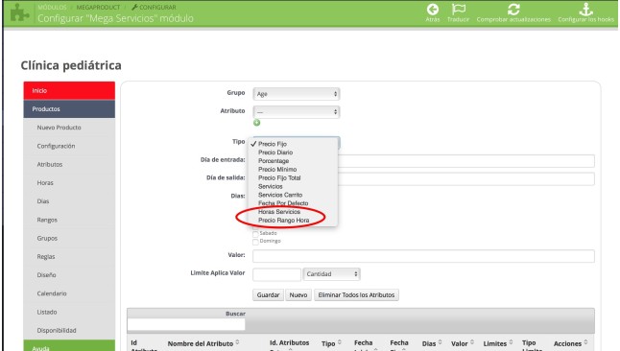The height and width of the screenshot is (351, 620).
Task: Click the Comprobar actualizaciones refresh icon
Action: 513,9
